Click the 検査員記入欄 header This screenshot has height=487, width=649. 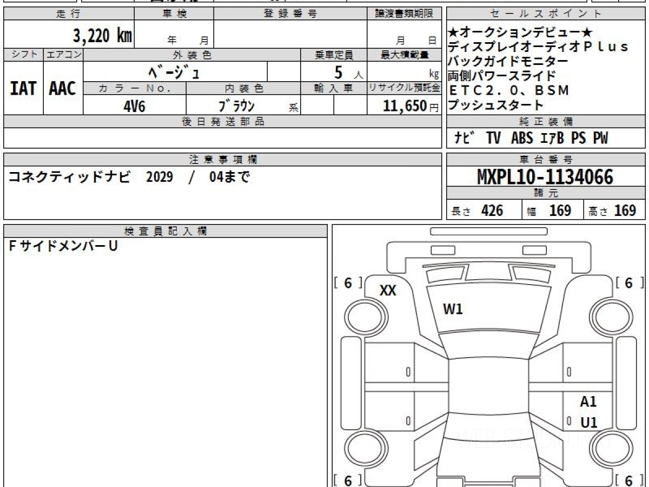(x=165, y=231)
